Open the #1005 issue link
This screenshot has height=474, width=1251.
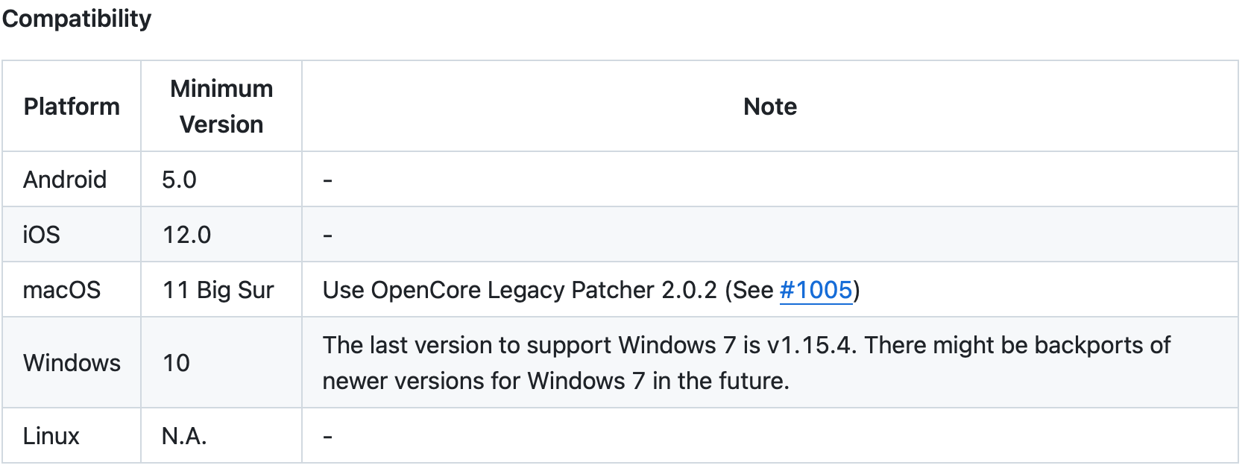coord(816,290)
